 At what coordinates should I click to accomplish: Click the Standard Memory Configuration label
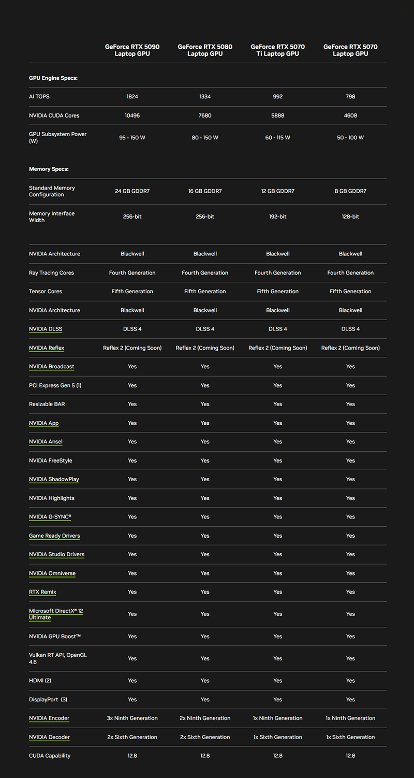52,191
